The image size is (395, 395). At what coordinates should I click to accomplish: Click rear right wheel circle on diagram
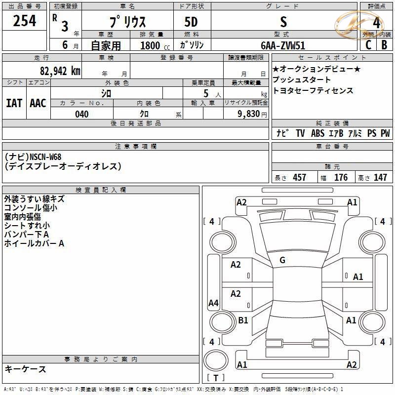pos(372,322)
